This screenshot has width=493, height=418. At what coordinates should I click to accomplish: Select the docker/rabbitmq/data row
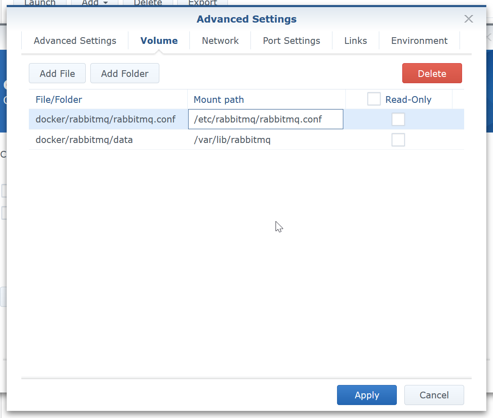[x=84, y=140]
